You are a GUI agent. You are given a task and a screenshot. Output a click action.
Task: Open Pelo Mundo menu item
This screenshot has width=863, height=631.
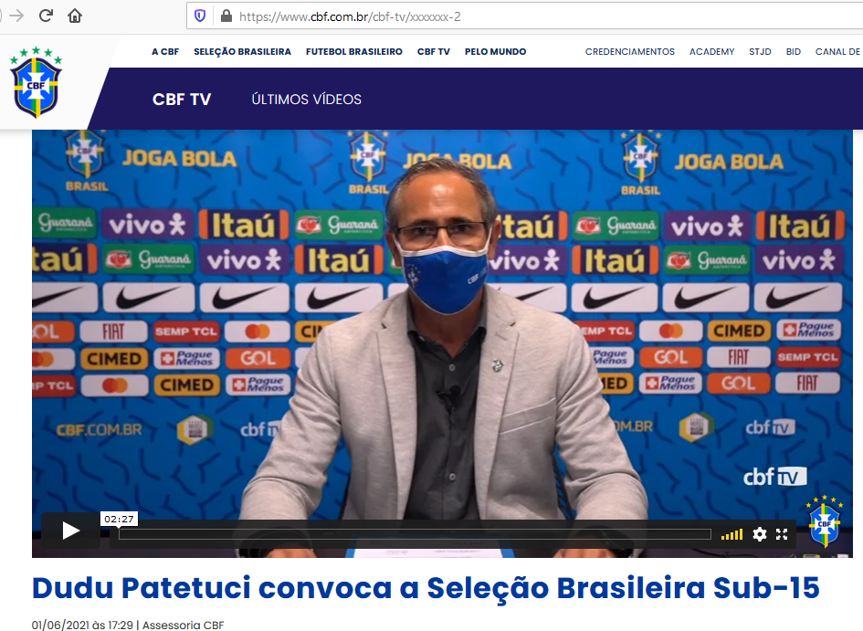tap(495, 52)
